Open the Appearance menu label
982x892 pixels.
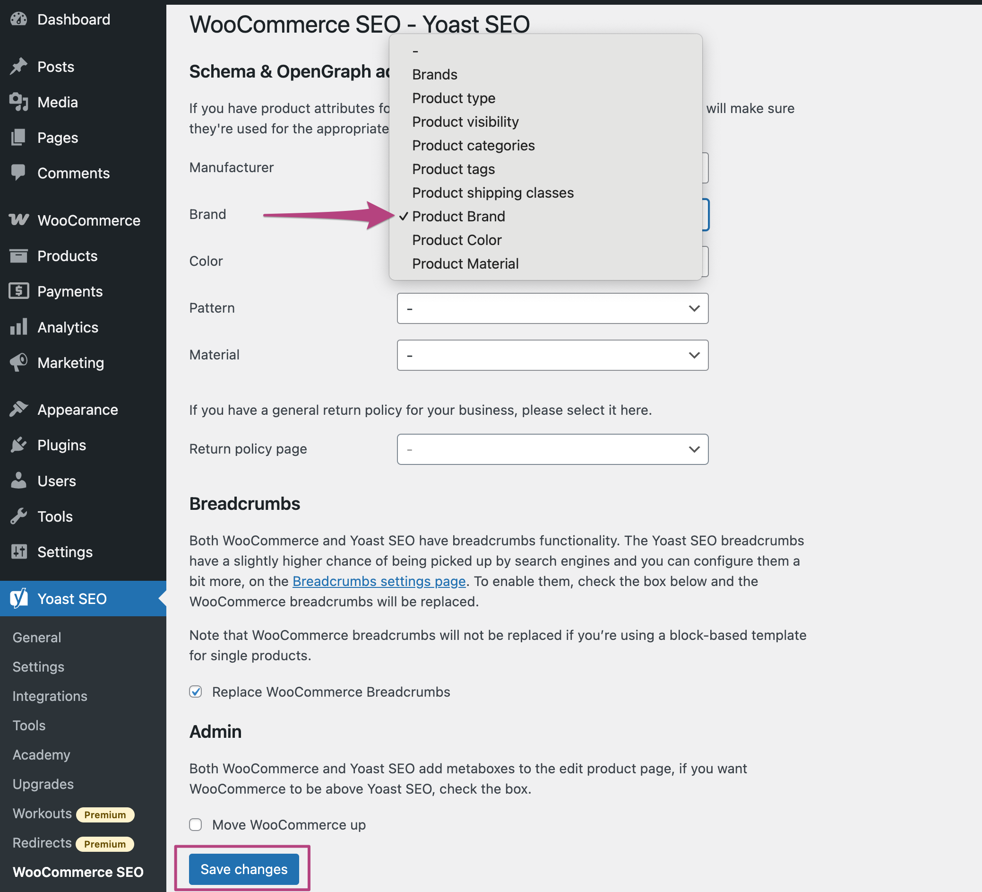78,410
